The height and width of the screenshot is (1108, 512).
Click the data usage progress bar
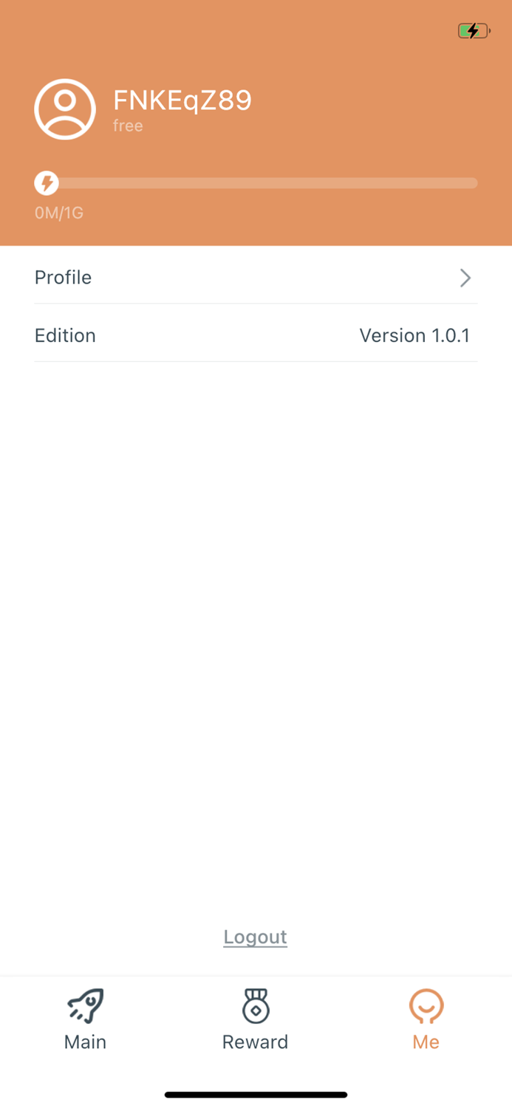256,183
